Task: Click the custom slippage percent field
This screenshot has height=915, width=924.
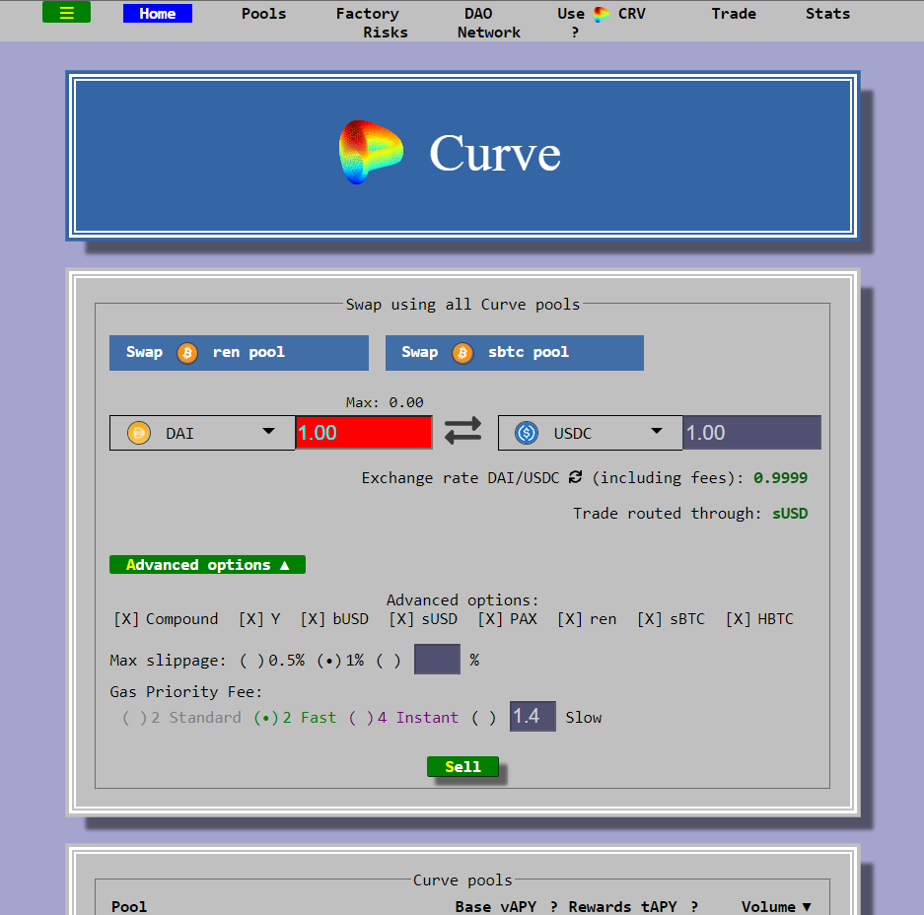Action: pos(437,660)
